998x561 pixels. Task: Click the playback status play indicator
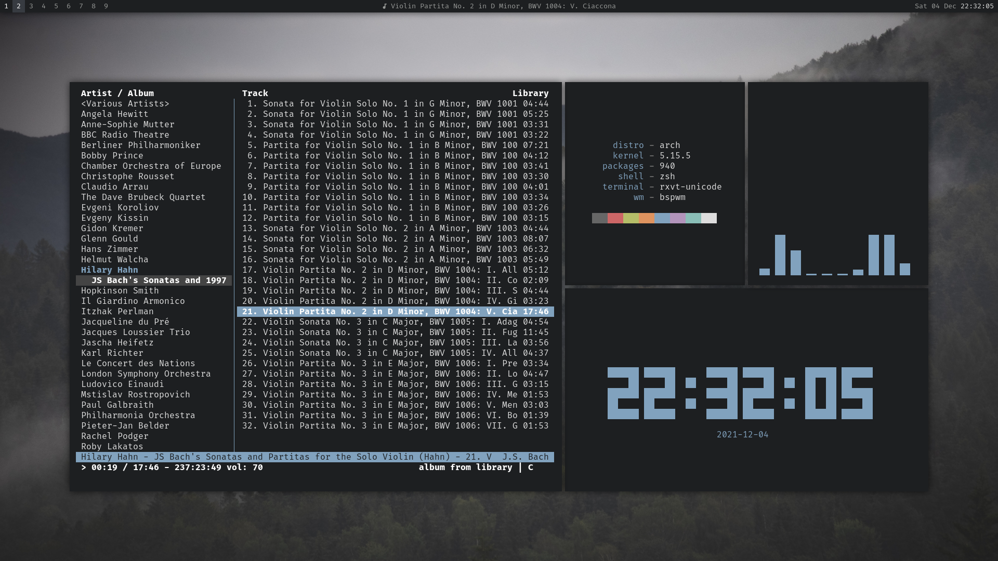(x=84, y=468)
